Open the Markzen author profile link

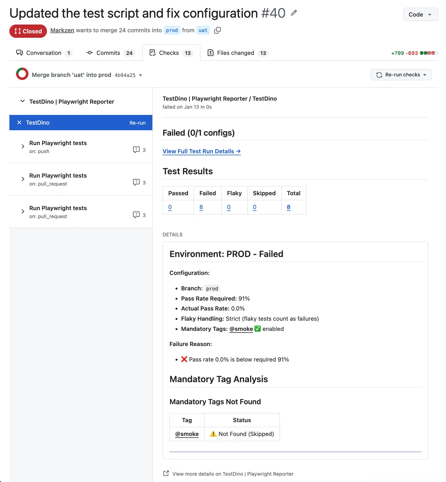pos(62,30)
